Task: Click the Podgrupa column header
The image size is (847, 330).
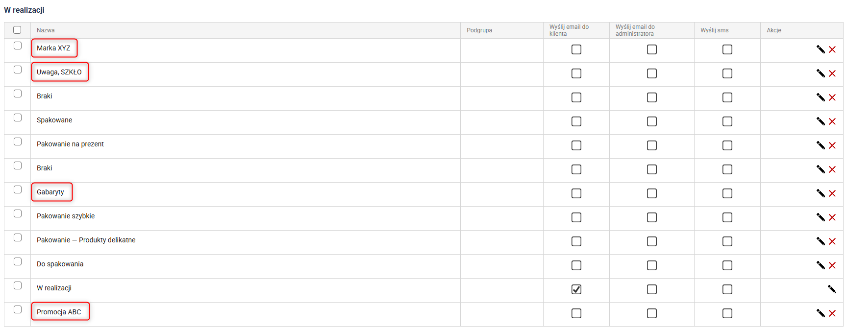Action: coord(479,30)
